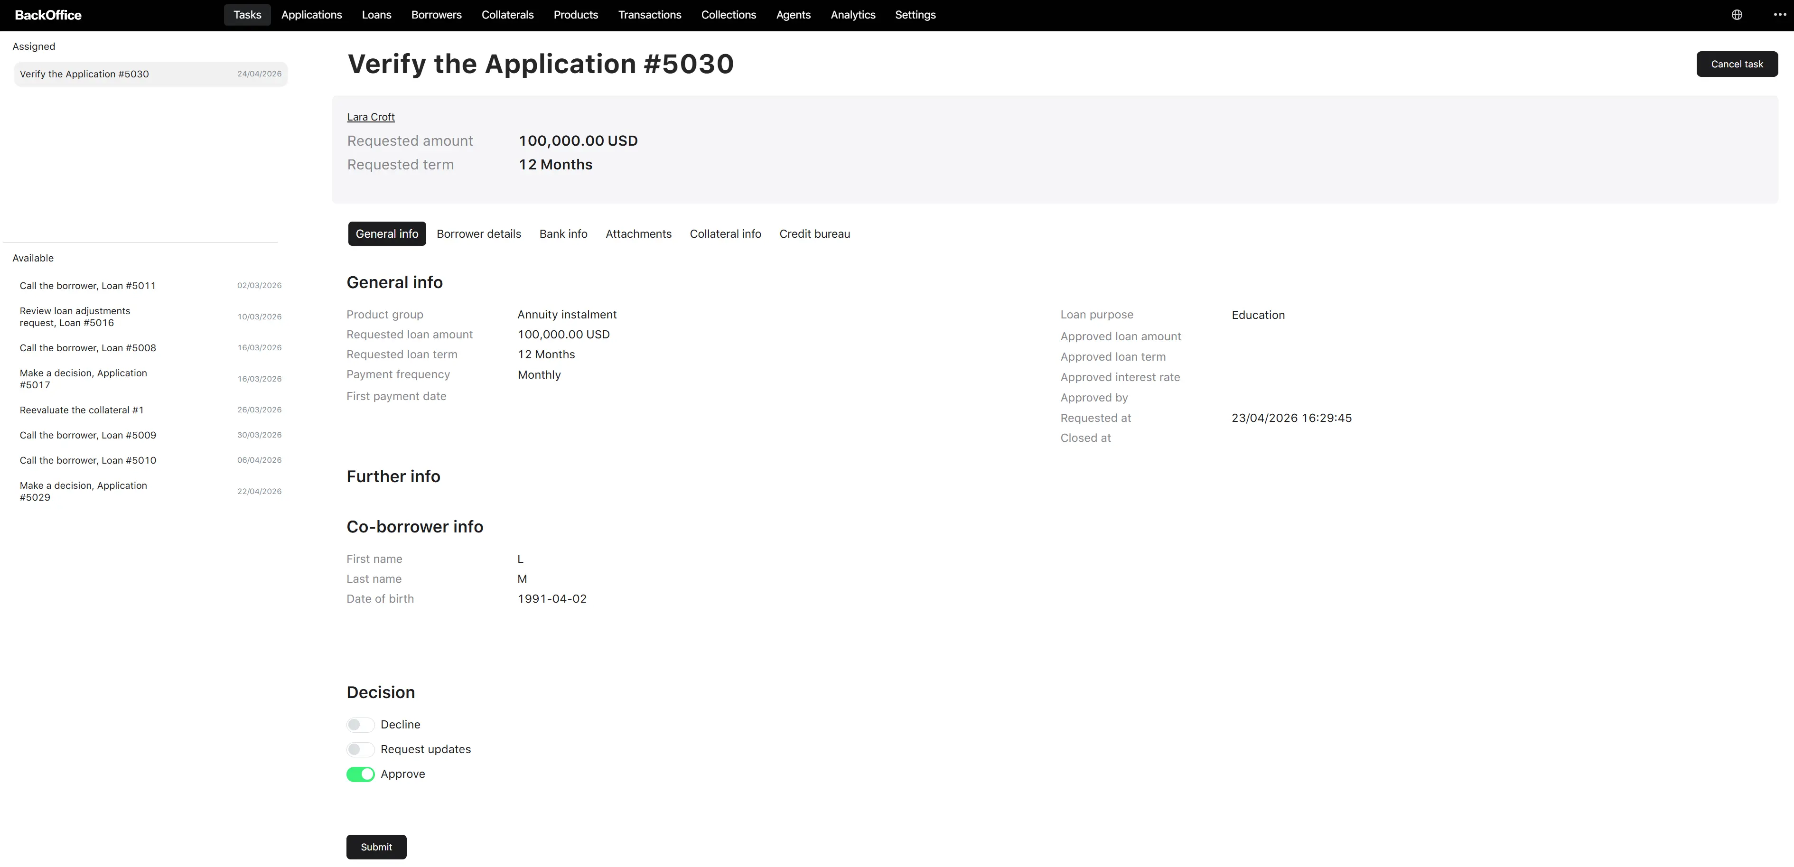This screenshot has height=867, width=1794.
Task: Submit the application decision
Action: 376,847
